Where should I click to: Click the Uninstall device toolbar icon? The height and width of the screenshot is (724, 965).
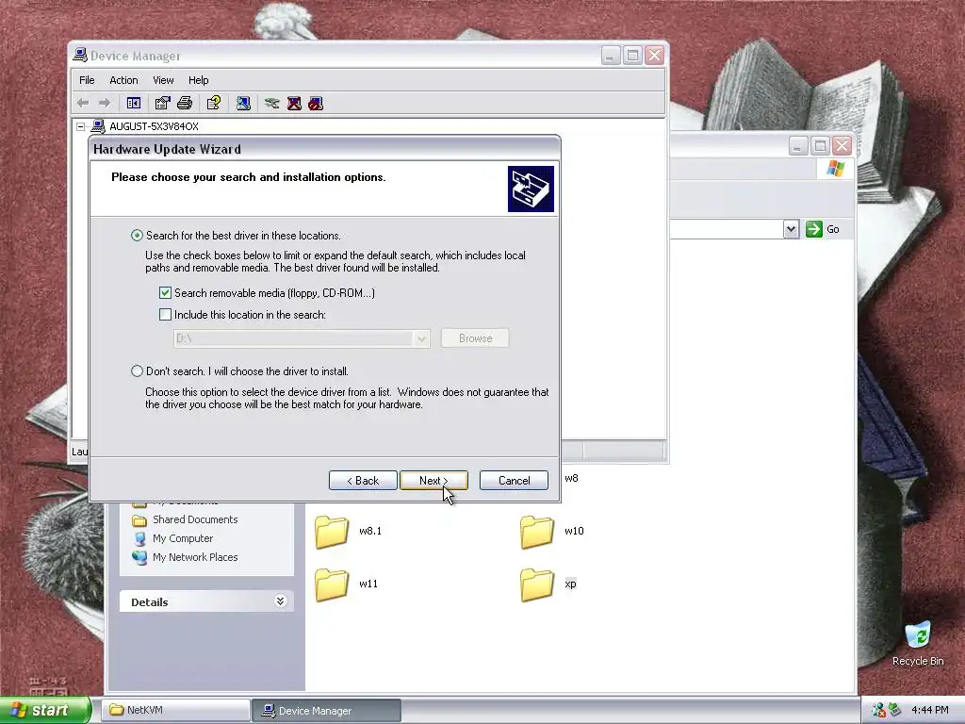pos(294,103)
